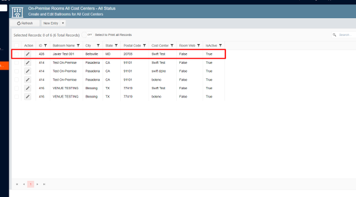Check Test On-Premise Swift Test row checkbox
The width and height of the screenshot is (356, 197).
tap(17, 63)
